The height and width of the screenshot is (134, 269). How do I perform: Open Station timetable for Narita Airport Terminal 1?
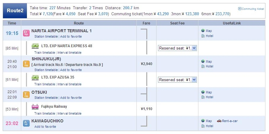tap(46, 36)
